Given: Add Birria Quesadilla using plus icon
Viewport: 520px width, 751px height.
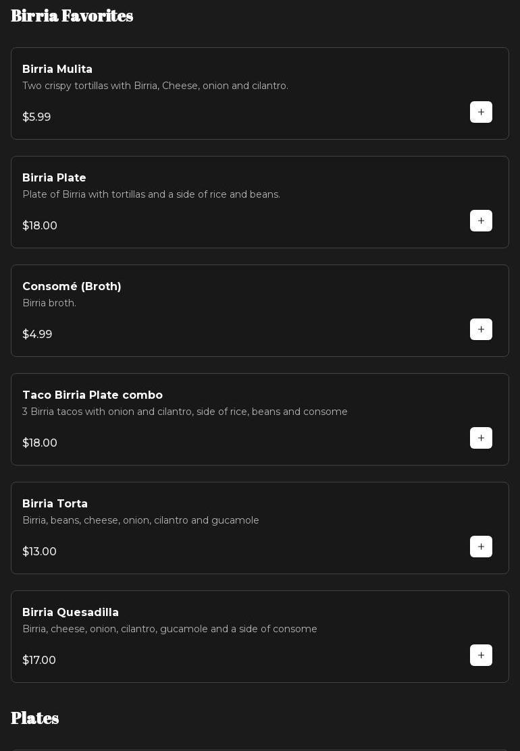Looking at the screenshot, I should tap(481, 655).
